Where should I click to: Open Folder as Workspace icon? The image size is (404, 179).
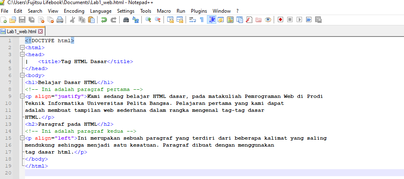(259, 20)
